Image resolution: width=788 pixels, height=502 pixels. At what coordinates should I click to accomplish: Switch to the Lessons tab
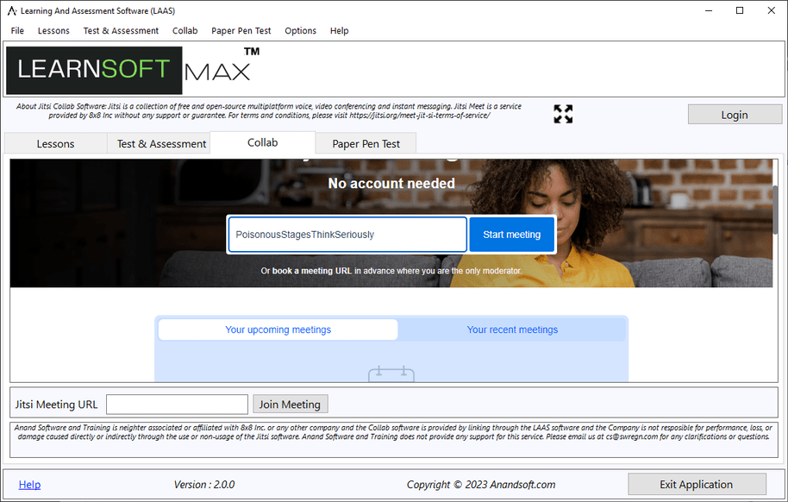(55, 144)
